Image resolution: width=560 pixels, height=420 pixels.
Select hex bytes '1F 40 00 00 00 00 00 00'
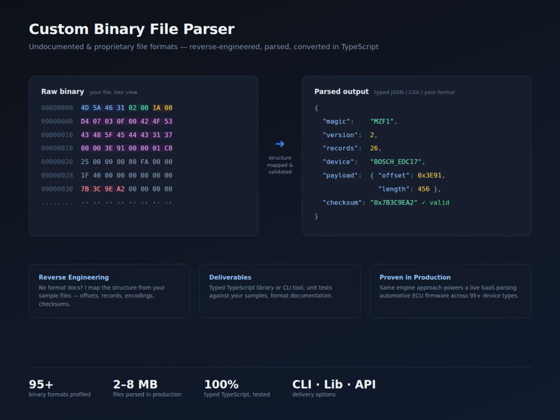click(127, 175)
